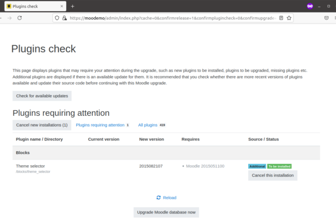The width and height of the screenshot is (336, 224).
Task: Click the /blocks/theme_selector directory text
Action: point(33,172)
